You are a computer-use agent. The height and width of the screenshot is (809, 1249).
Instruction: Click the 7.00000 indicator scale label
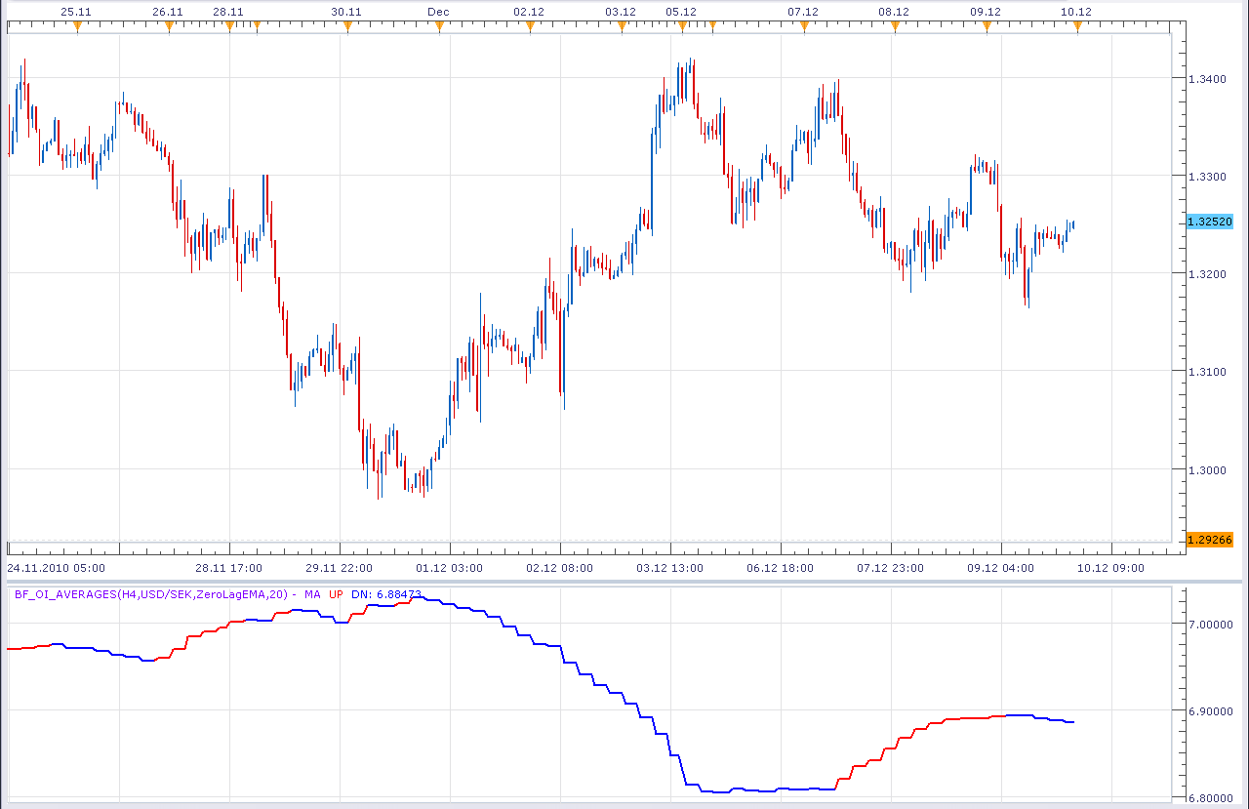1210,625
